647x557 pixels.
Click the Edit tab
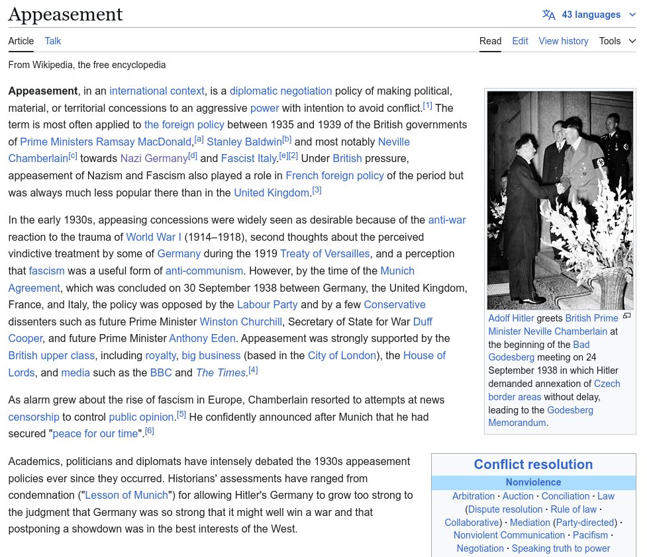[x=520, y=41]
